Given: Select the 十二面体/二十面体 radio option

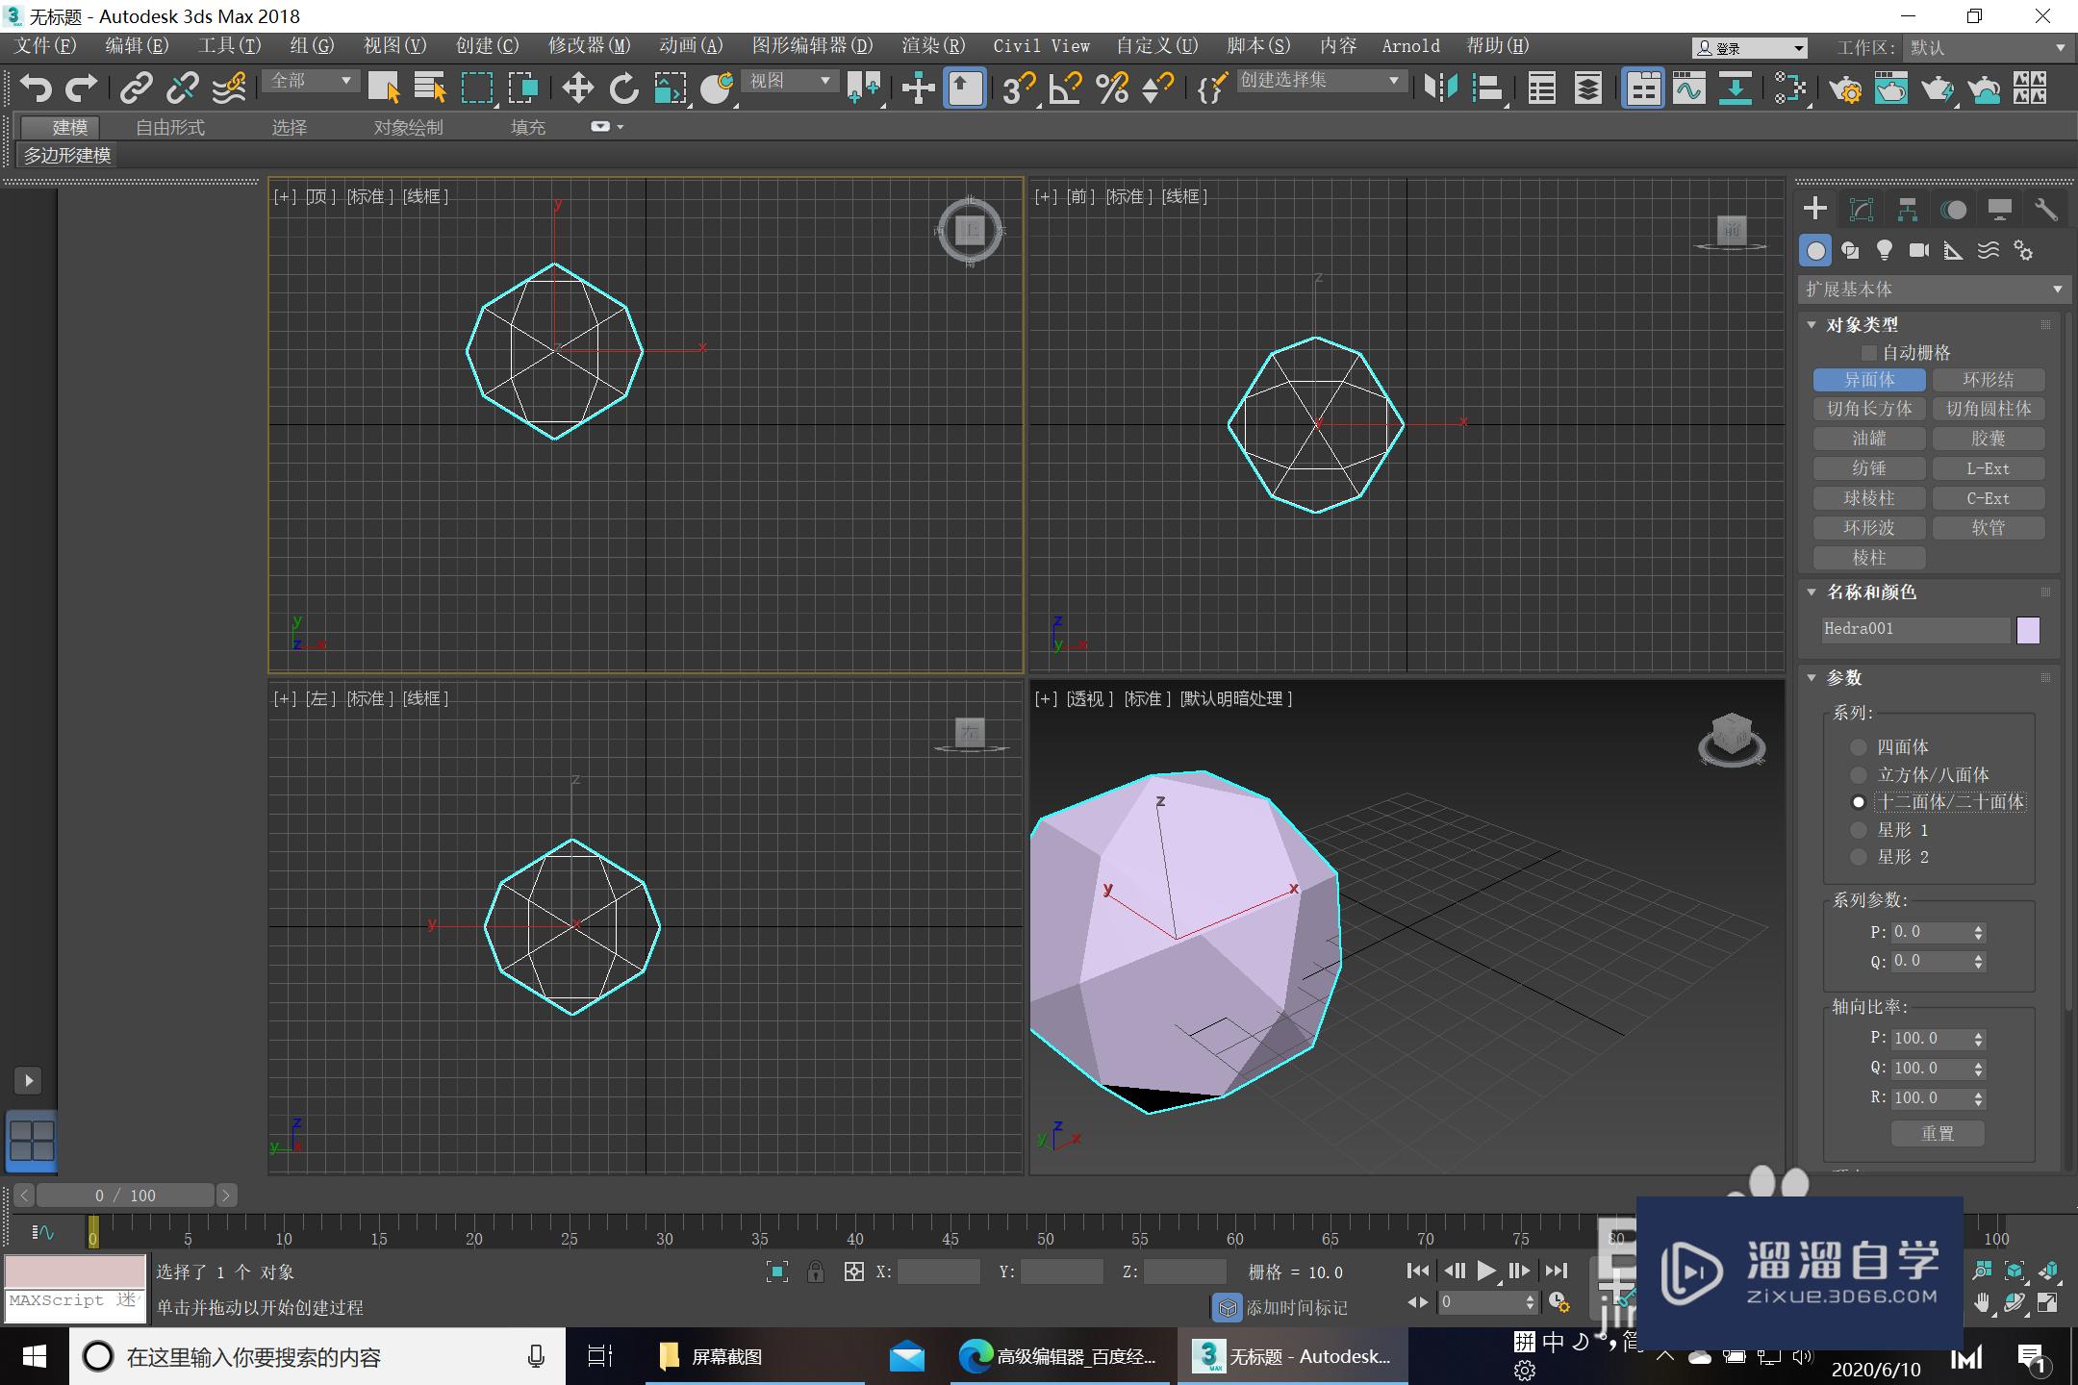Looking at the screenshot, I should coord(1859,802).
